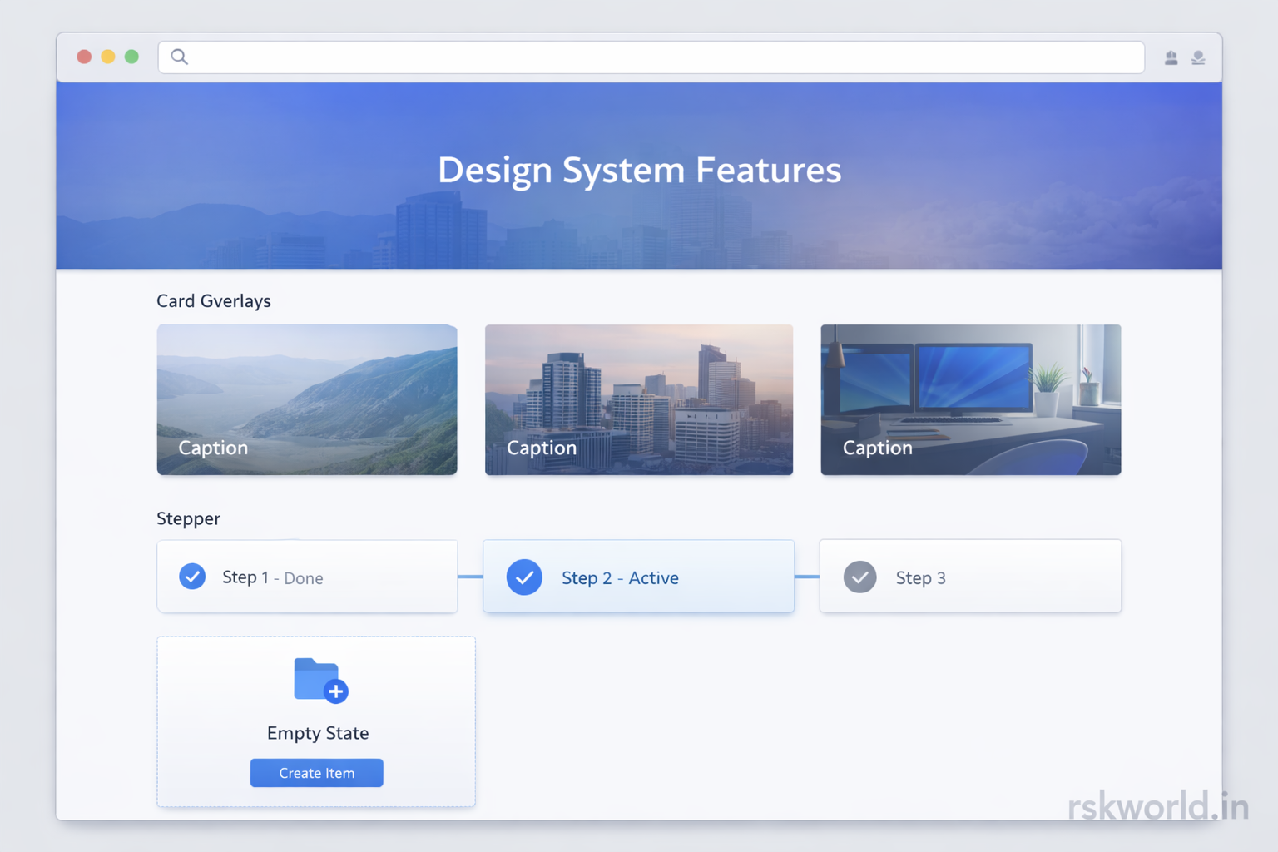Click the profile icon at top right
This screenshot has height=852, width=1278.
(1198, 57)
